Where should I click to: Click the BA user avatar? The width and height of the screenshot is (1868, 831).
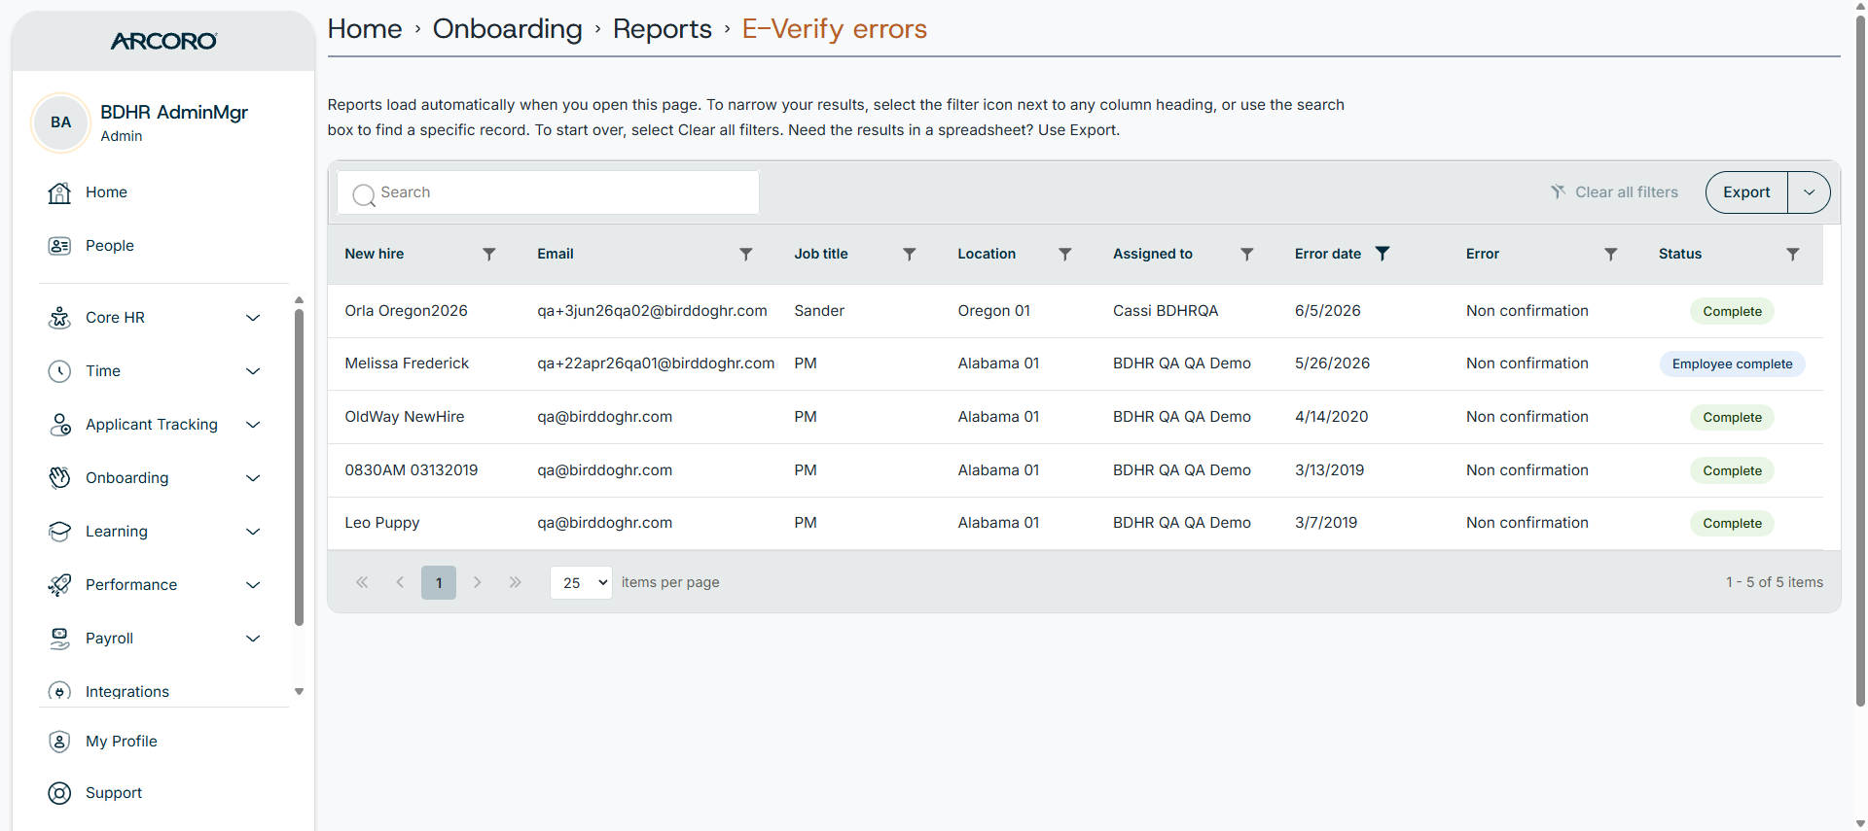(60, 122)
